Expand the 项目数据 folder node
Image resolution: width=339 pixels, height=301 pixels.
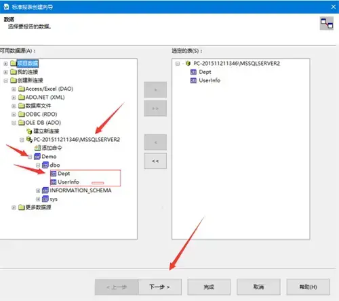click(5, 64)
